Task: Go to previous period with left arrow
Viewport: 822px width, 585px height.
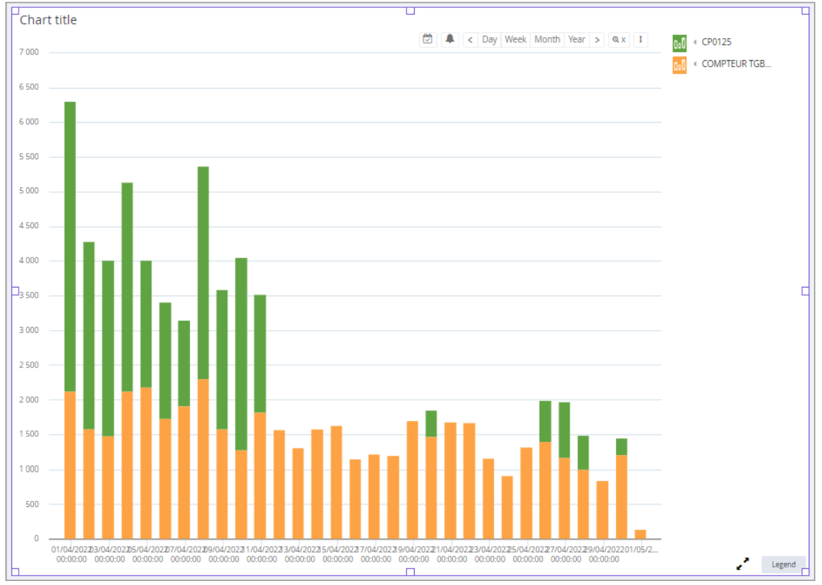Action: tap(470, 40)
